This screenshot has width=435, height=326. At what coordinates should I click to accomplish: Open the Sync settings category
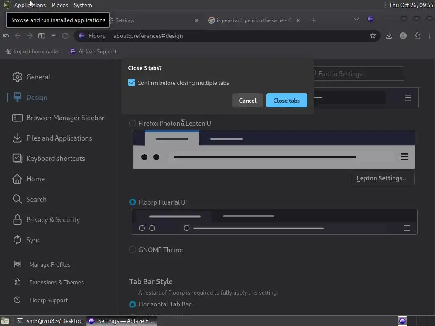(x=26, y=240)
